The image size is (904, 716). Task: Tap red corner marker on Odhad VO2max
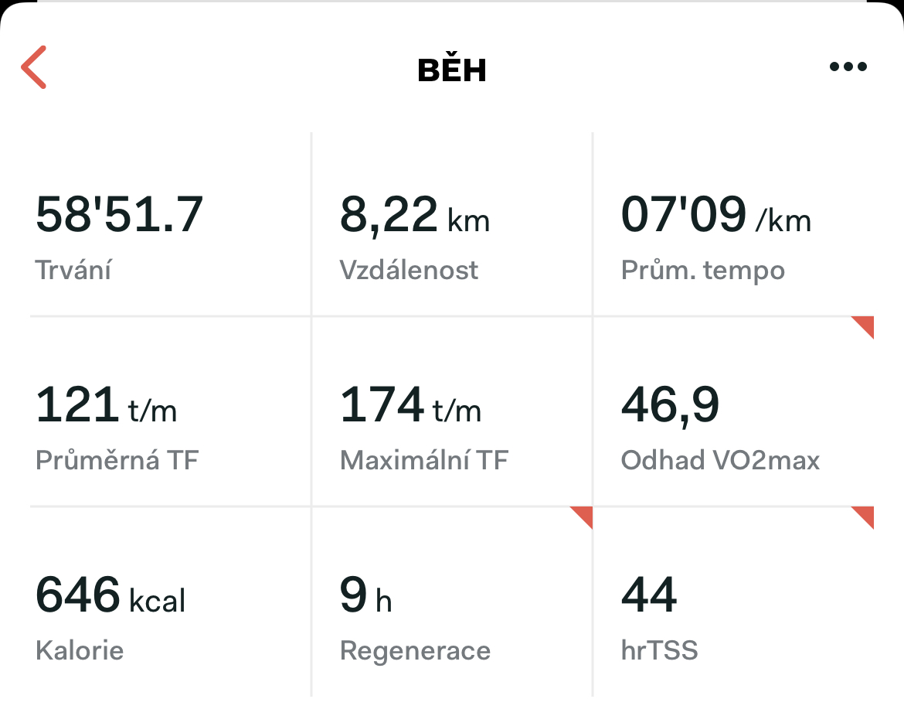pos(862,327)
